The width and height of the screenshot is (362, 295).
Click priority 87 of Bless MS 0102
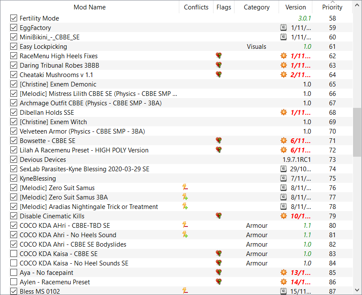click(x=332, y=291)
